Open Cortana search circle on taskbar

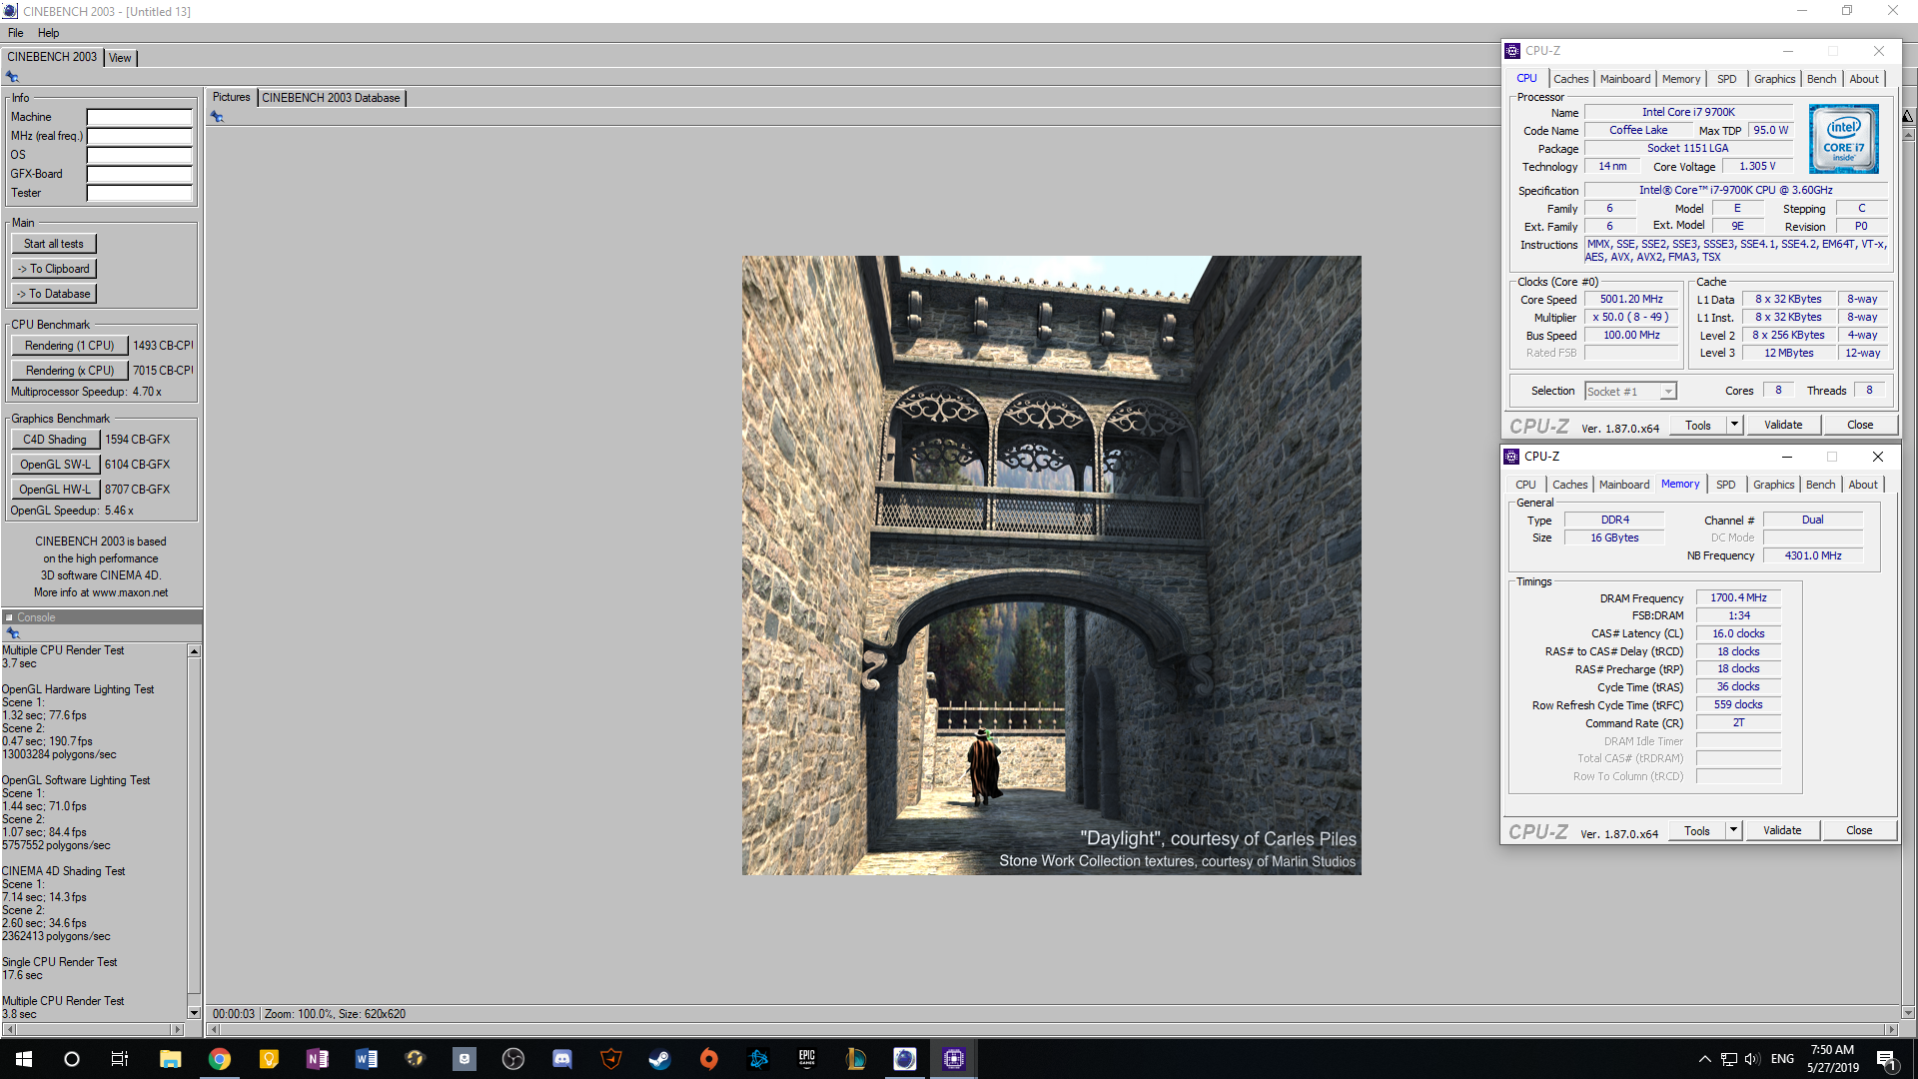tap(72, 1059)
